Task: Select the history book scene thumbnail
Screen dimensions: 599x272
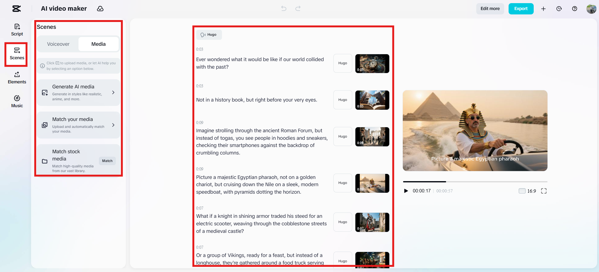Action: 372,100
